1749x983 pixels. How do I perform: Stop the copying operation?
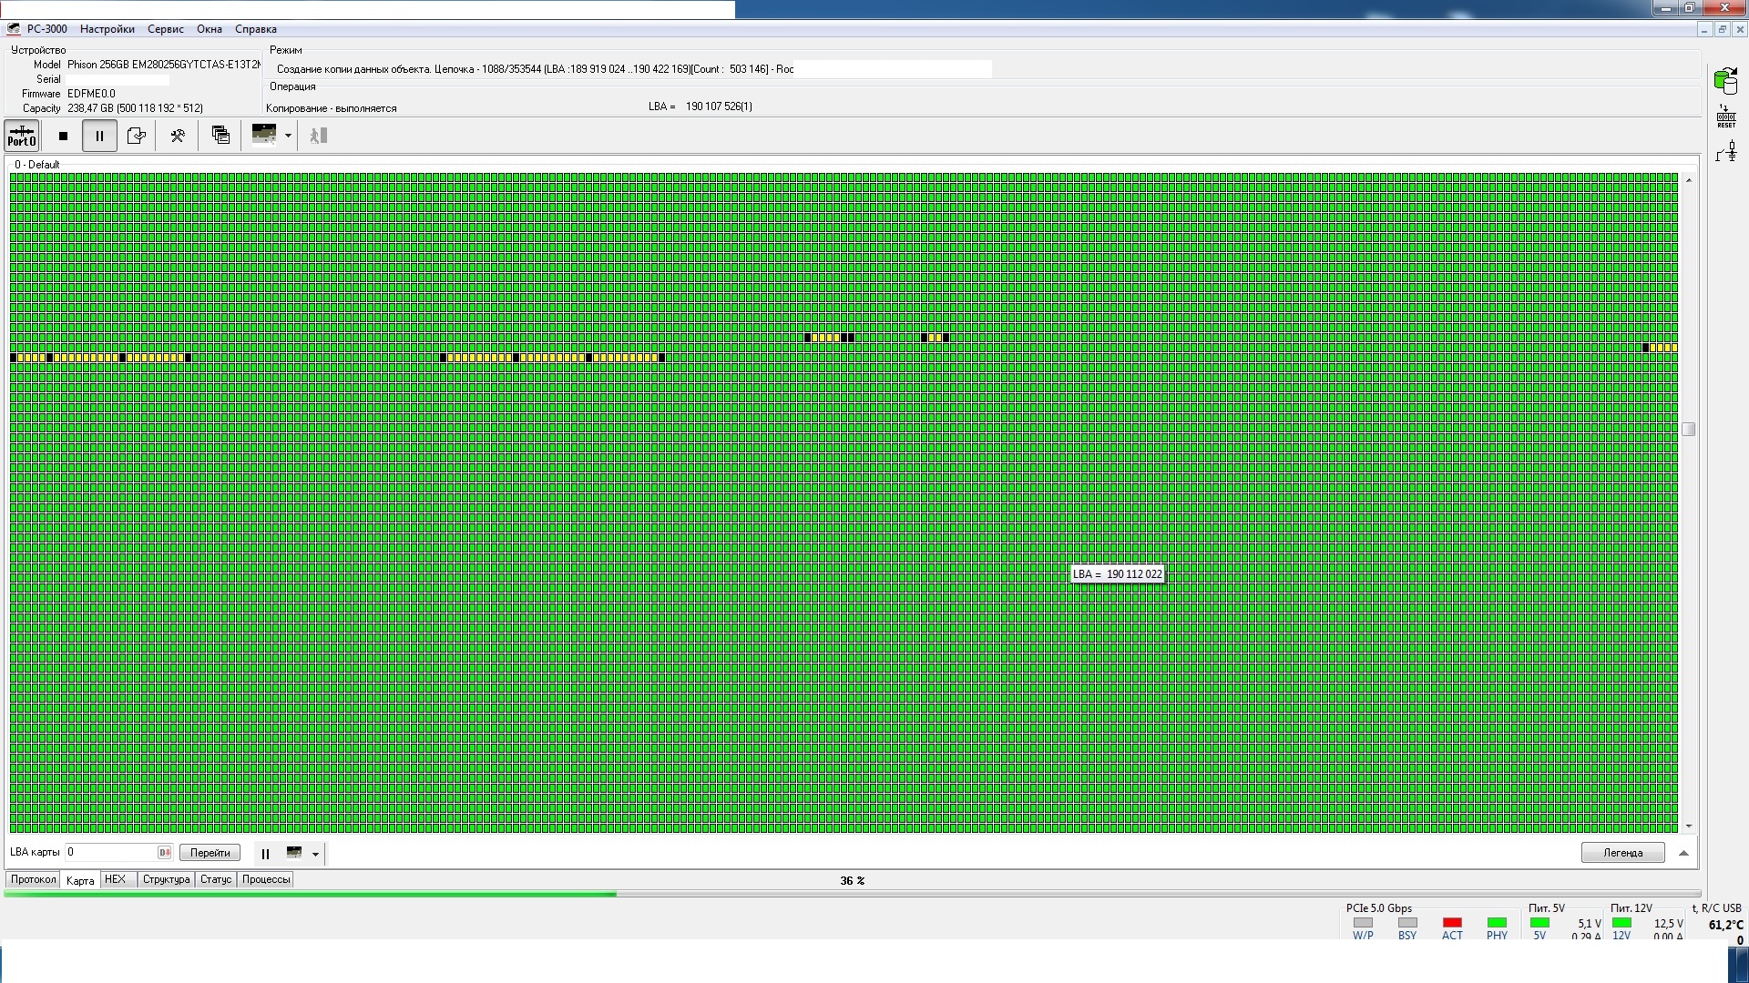point(63,136)
